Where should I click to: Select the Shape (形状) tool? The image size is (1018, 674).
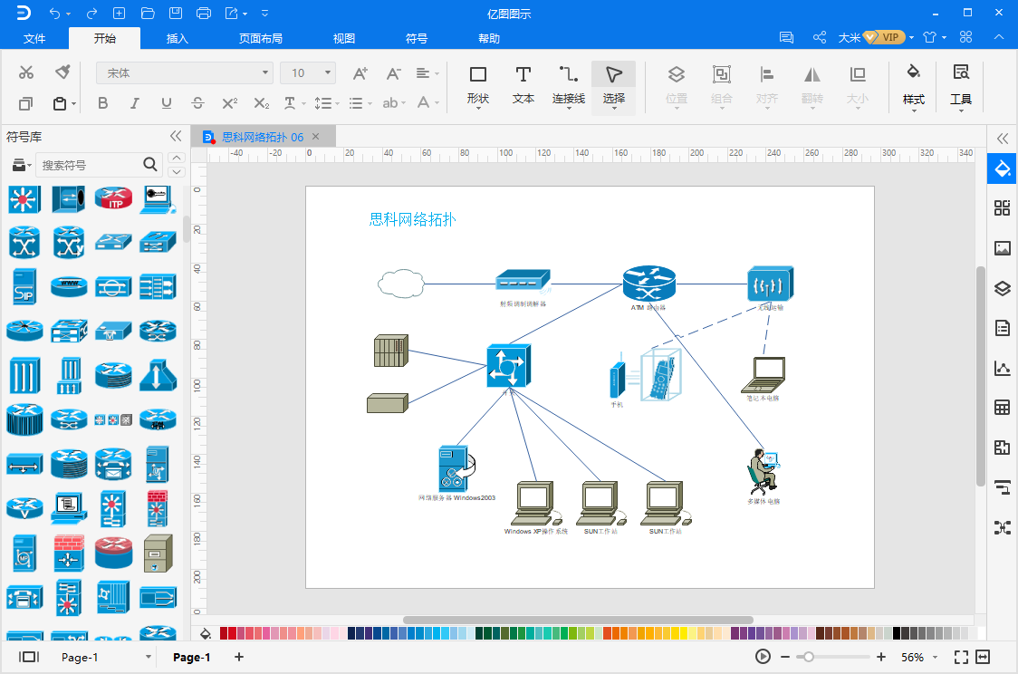tap(478, 86)
